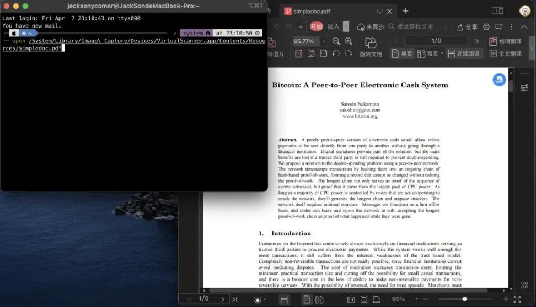Click the Apple logo segment in terminal prompt
The width and height of the screenshot is (536, 307).
pos(14,33)
